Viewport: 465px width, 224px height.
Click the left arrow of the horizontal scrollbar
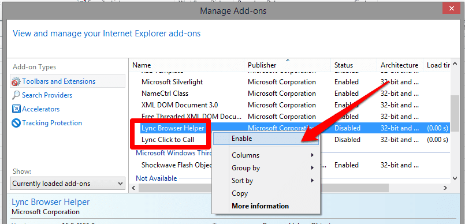134,188
